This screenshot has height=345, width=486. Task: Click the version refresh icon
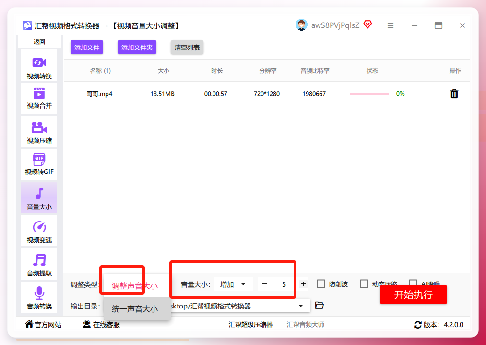click(x=417, y=325)
